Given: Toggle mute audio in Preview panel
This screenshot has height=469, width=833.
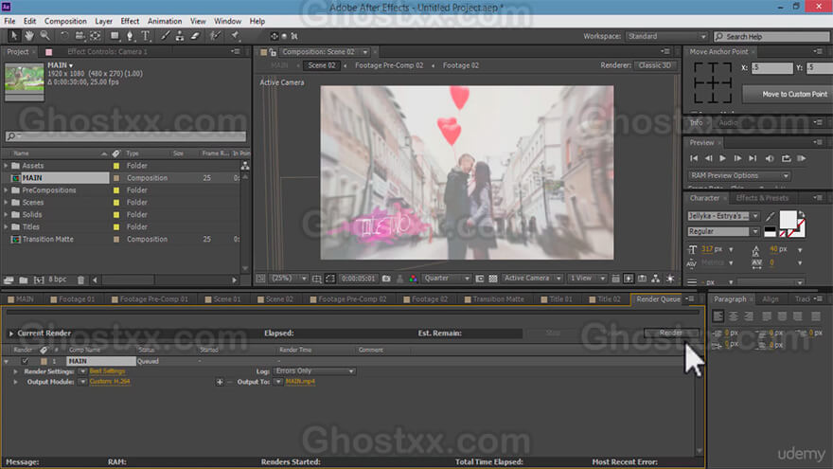Looking at the screenshot, I should 770,158.
